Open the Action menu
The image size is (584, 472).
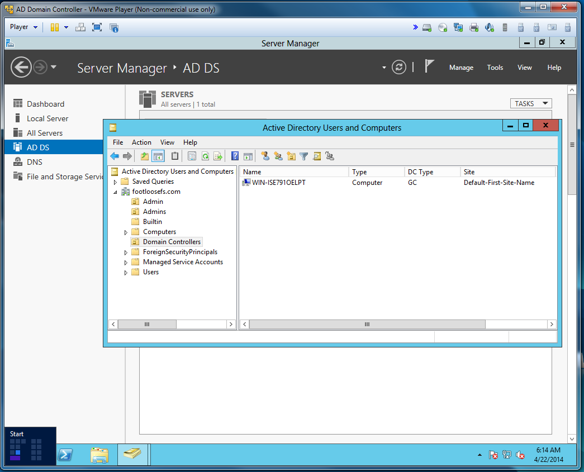[x=141, y=142]
